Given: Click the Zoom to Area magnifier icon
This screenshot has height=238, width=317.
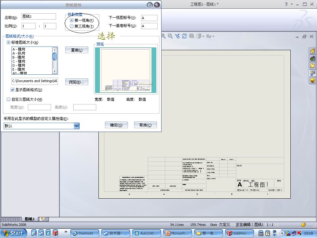Looking at the screenshot, I should 170,36.
